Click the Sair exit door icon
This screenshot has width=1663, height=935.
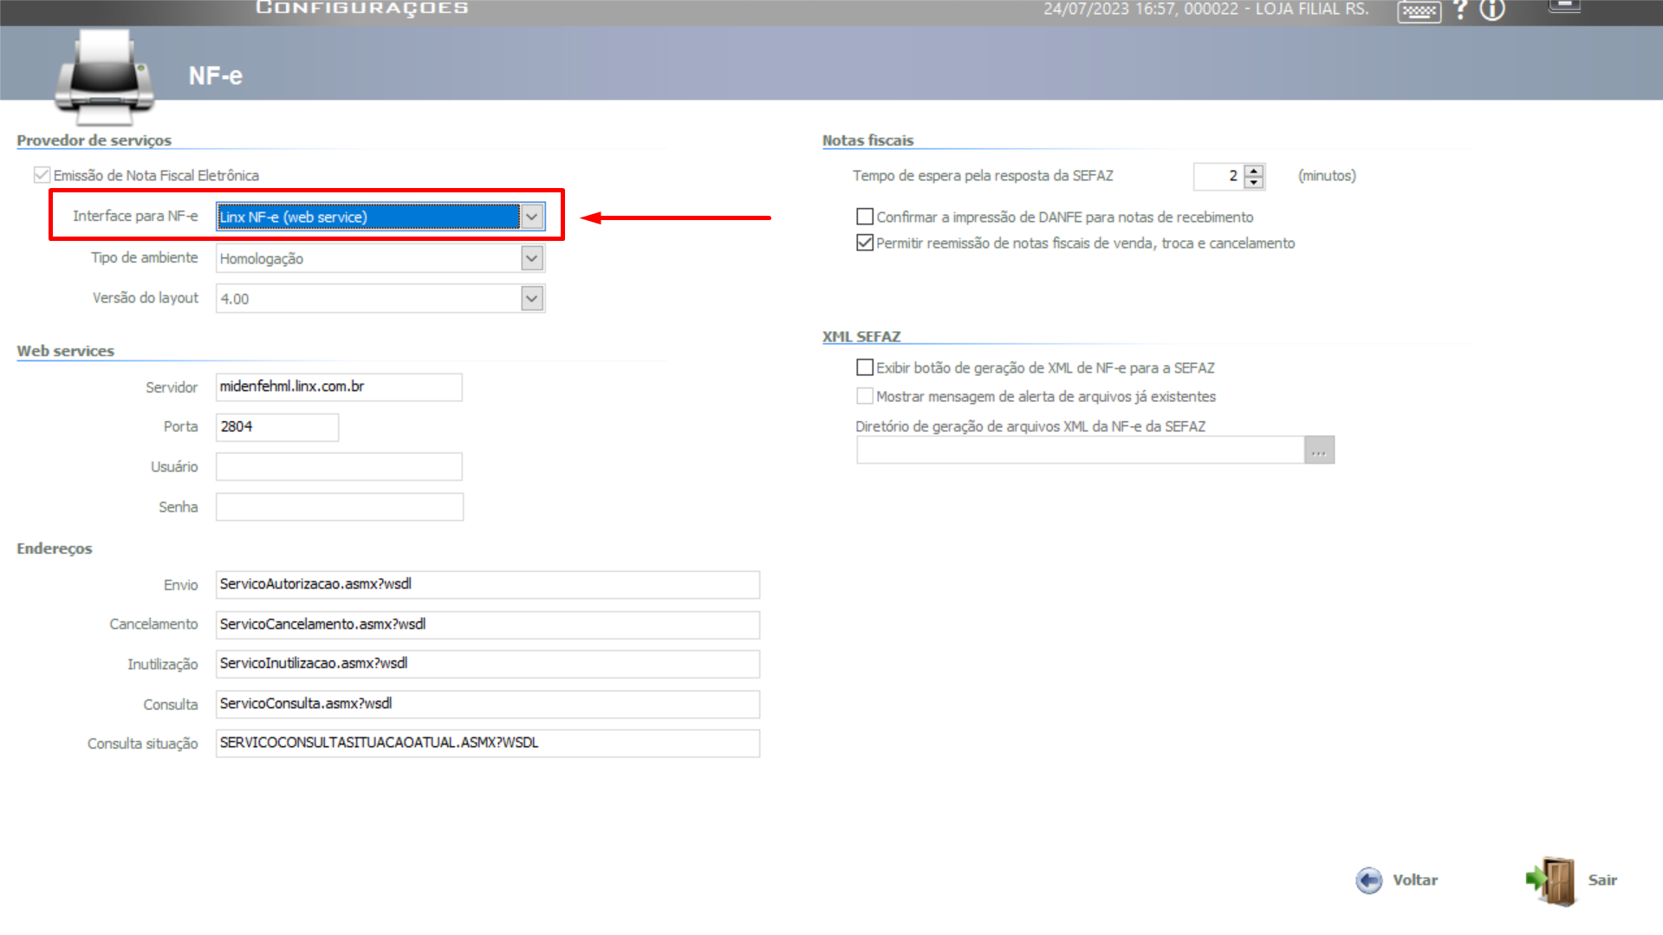click(1552, 880)
